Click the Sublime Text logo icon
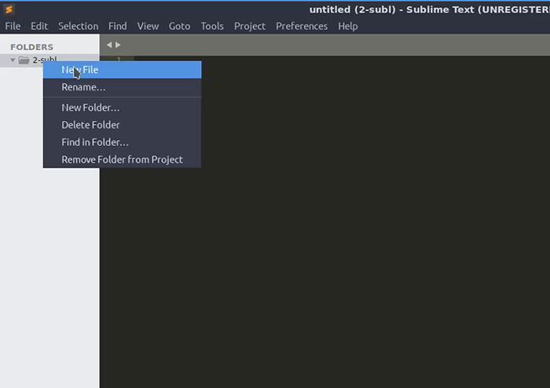The image size is (550, 388). pos(9,9)
